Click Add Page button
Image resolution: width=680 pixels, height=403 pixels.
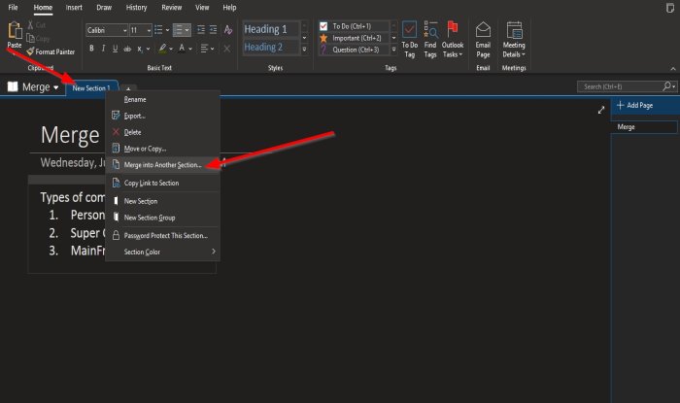(x=645, y=105)
